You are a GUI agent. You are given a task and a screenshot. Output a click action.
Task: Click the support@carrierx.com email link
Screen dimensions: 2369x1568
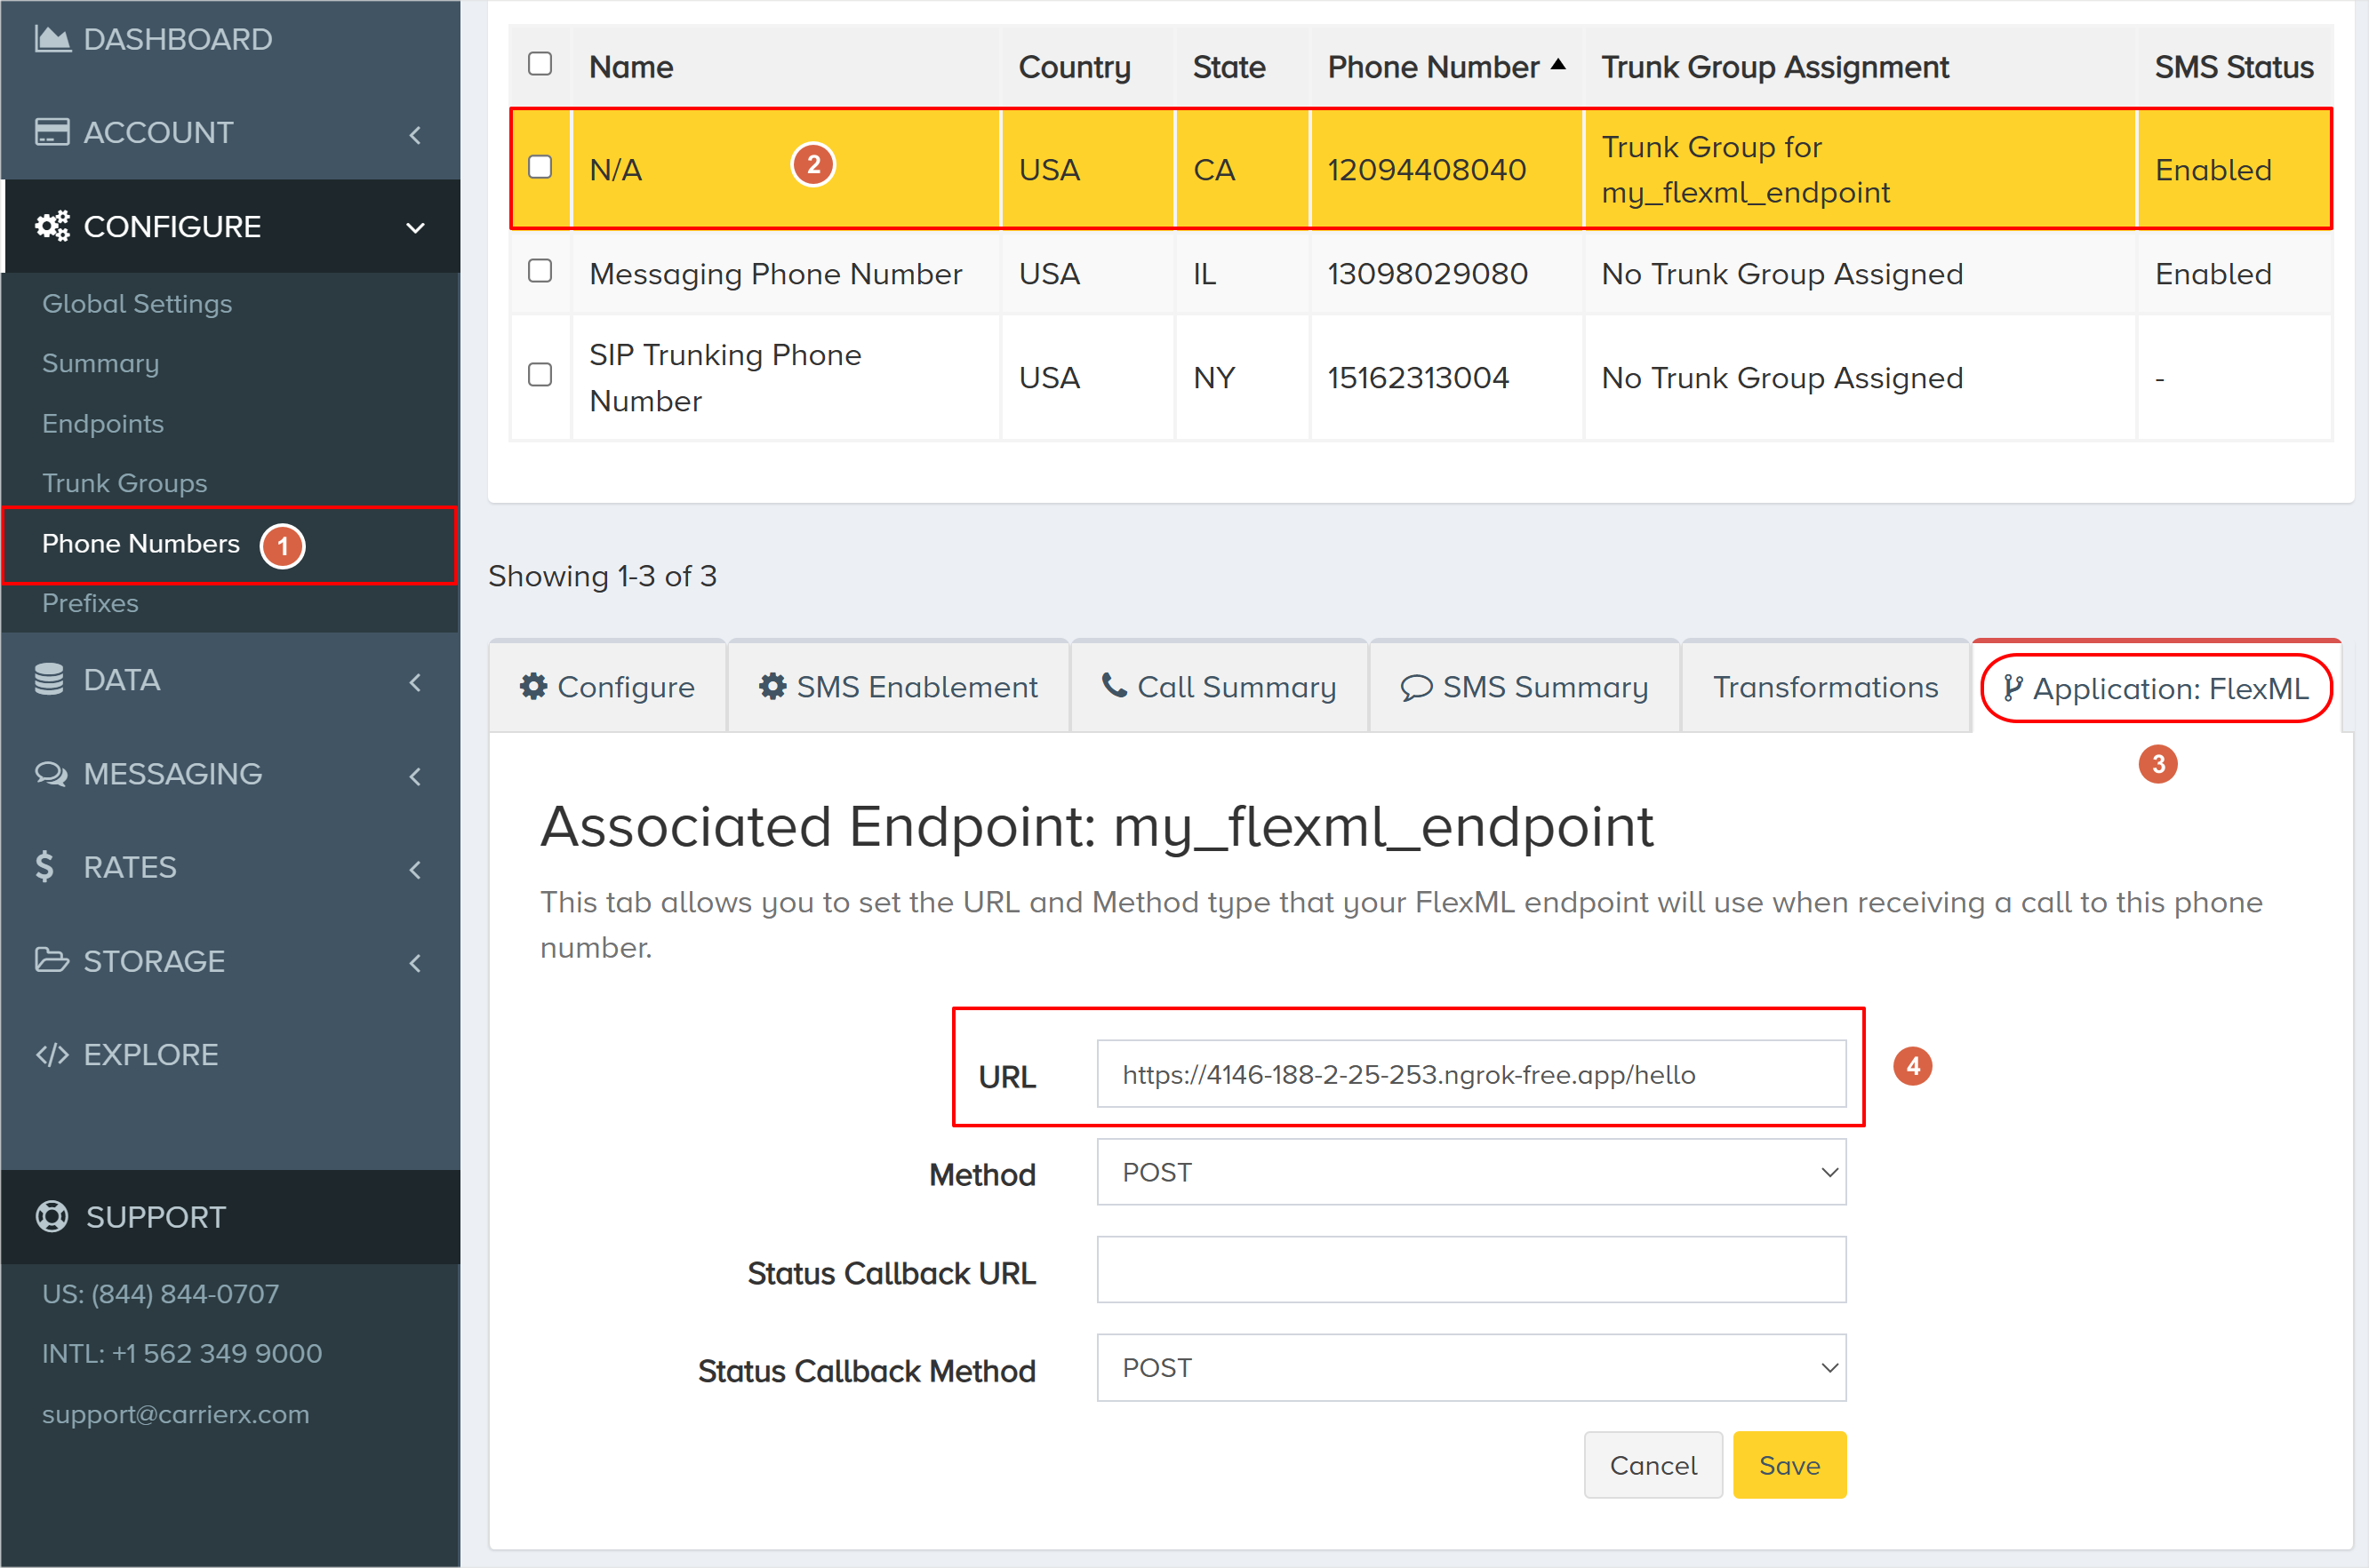click(176, 1414)
